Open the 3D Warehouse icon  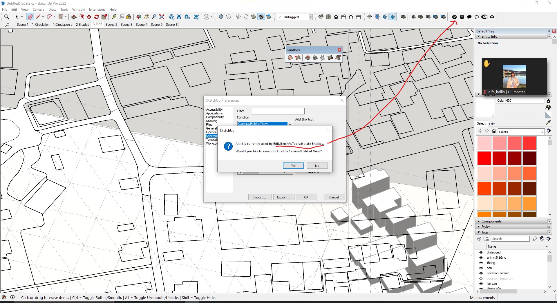(x=171, y=17)
